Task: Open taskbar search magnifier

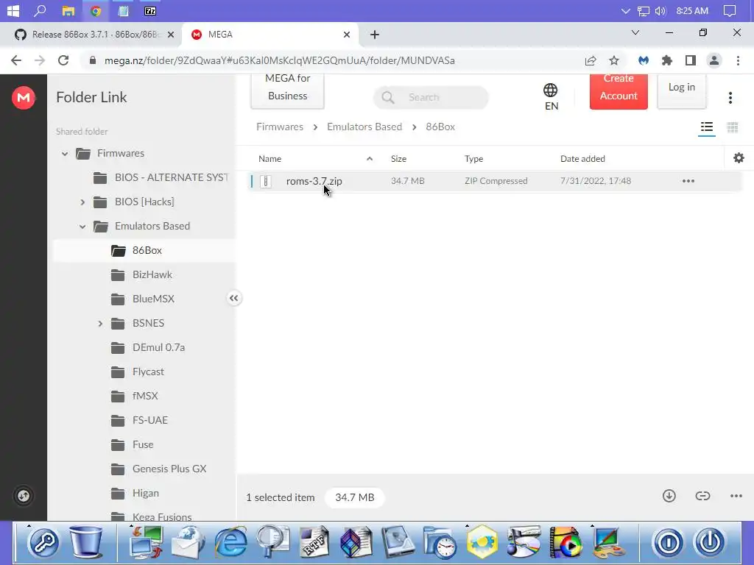Action: pos(40,10)
